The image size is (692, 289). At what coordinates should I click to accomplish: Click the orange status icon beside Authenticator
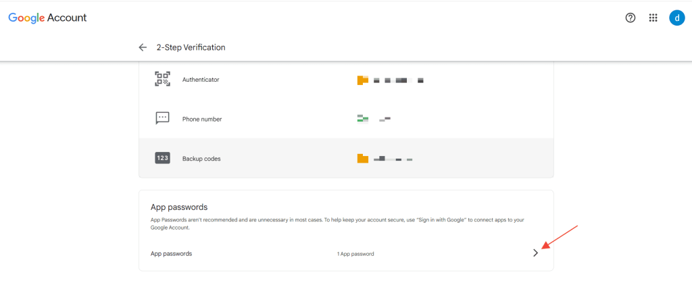point(363,80)
